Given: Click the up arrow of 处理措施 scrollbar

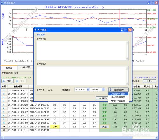Looking at the screenshot, I should click(x=127, y=68).
